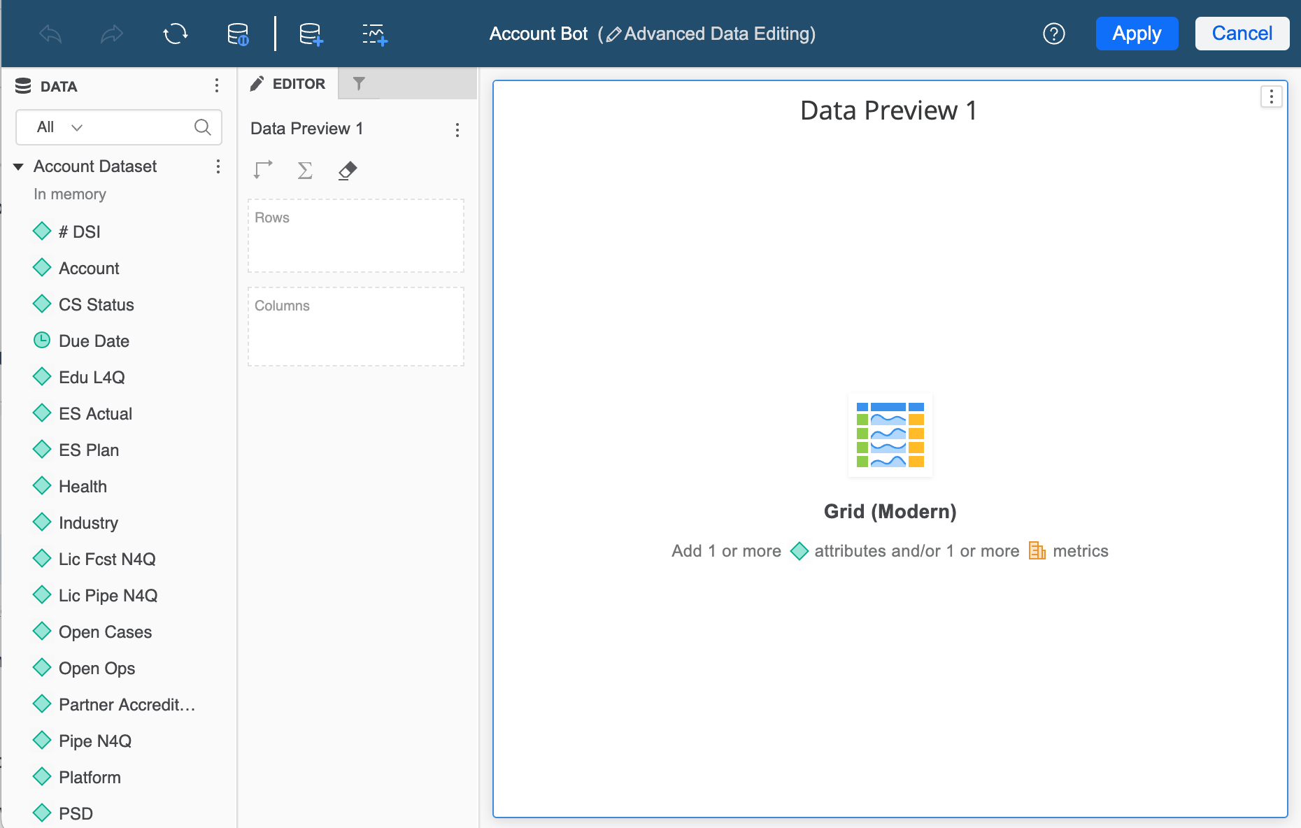
Task: Select the Due Date attribute
Action: click(x=94, y=341)
